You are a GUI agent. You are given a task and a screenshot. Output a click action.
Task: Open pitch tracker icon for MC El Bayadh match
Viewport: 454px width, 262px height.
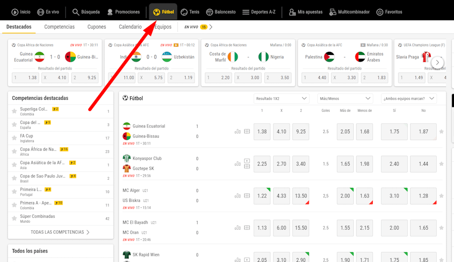pos(247,228)
